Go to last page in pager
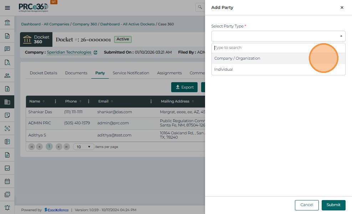Viewport: 352px width, 214px height. click(x=67, y=147)
